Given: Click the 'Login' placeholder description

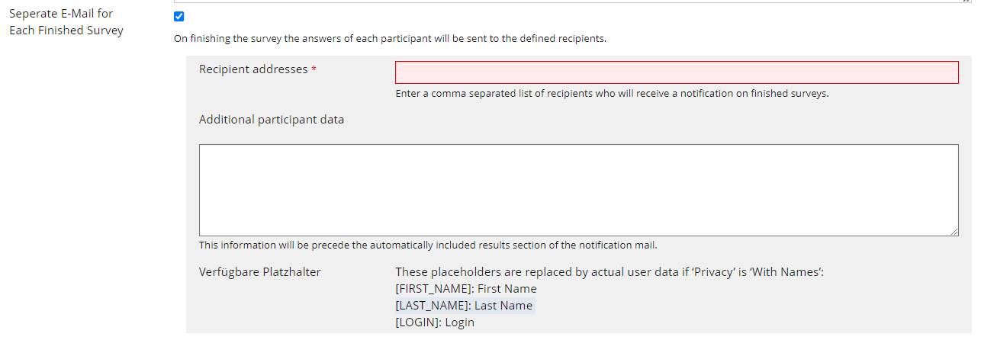Looking at the screenshot, I should coord(460,322).
